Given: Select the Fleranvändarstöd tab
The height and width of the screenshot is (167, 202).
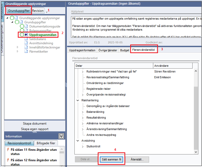Looking at the screenshot, I should coord(143,50).
